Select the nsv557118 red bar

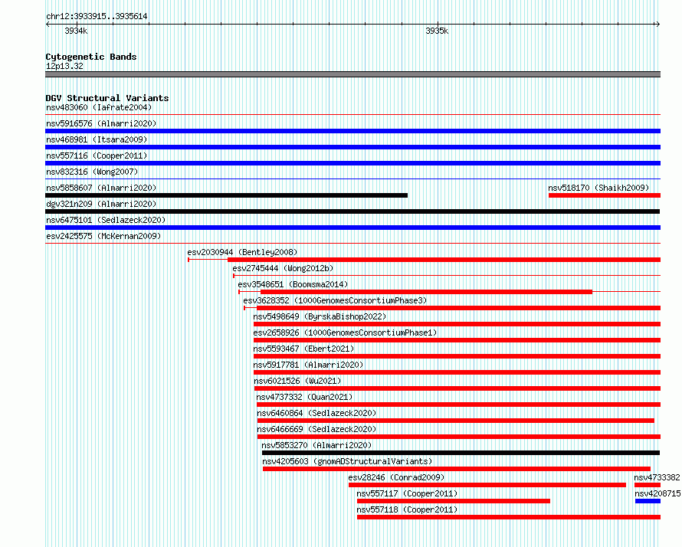pos(509,517)
